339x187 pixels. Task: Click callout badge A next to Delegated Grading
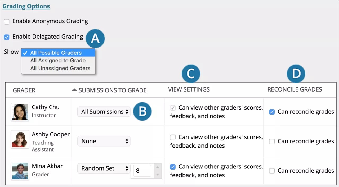click(95, 38)
